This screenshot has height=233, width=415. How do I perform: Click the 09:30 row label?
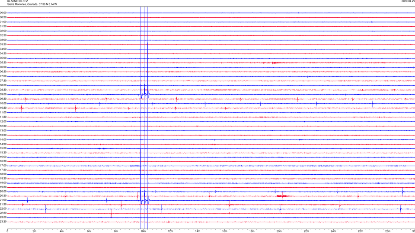(3, 99)
